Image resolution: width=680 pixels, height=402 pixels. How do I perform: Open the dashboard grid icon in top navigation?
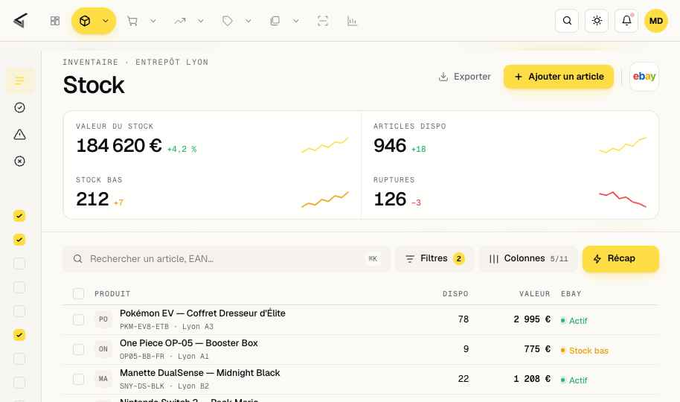54,21
